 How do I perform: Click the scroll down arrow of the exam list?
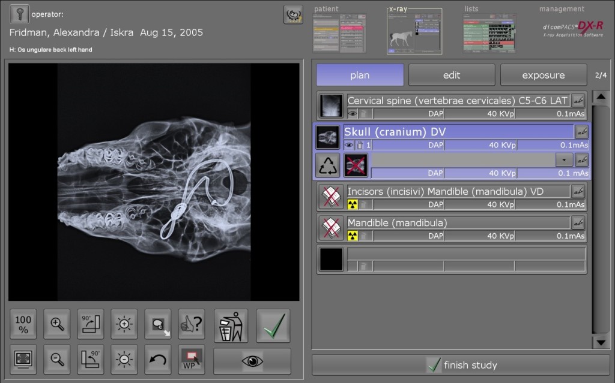(x=601, y=342)
